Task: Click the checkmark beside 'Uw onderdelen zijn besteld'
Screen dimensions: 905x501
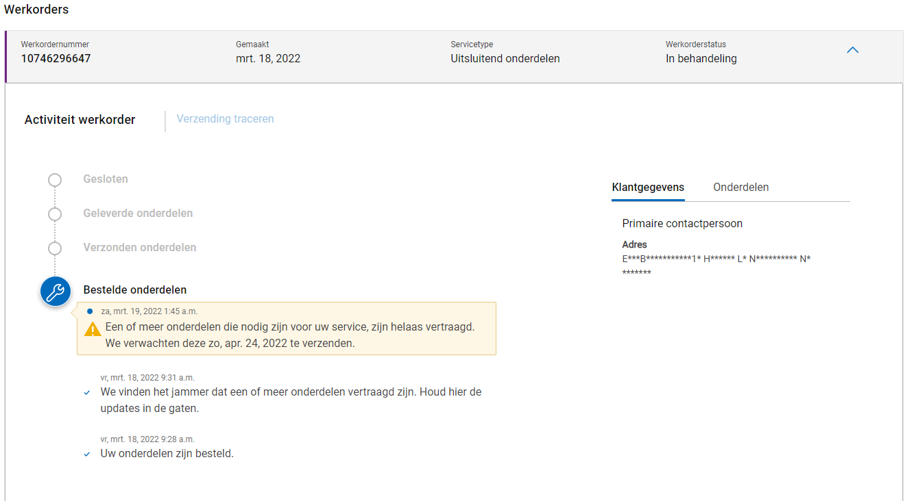Action: tap(87, 454)
